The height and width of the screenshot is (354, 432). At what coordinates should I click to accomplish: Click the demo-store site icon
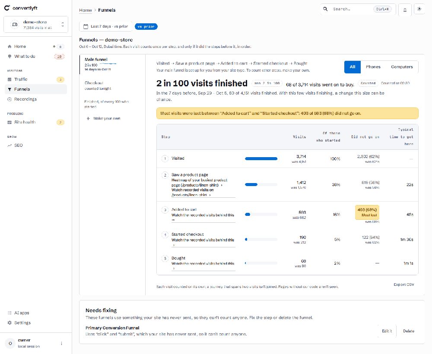(15, 25)
